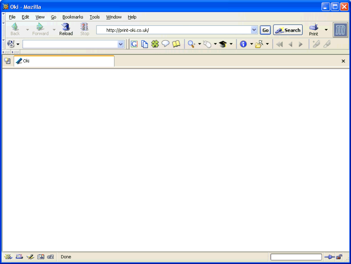Open the View menu

[x=40, y=17]
